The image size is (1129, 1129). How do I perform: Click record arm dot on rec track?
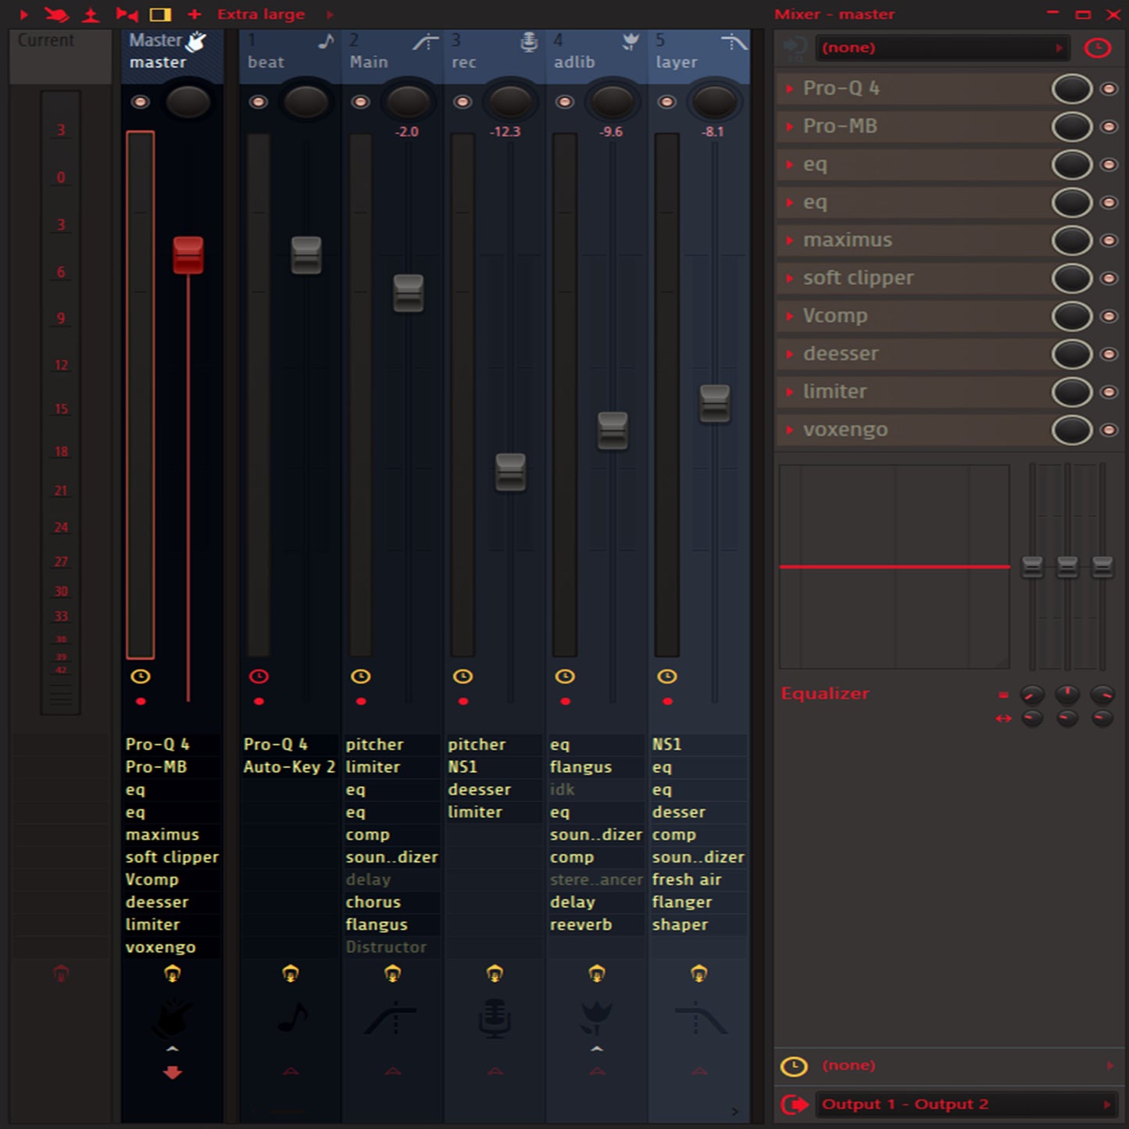point(463,702)
